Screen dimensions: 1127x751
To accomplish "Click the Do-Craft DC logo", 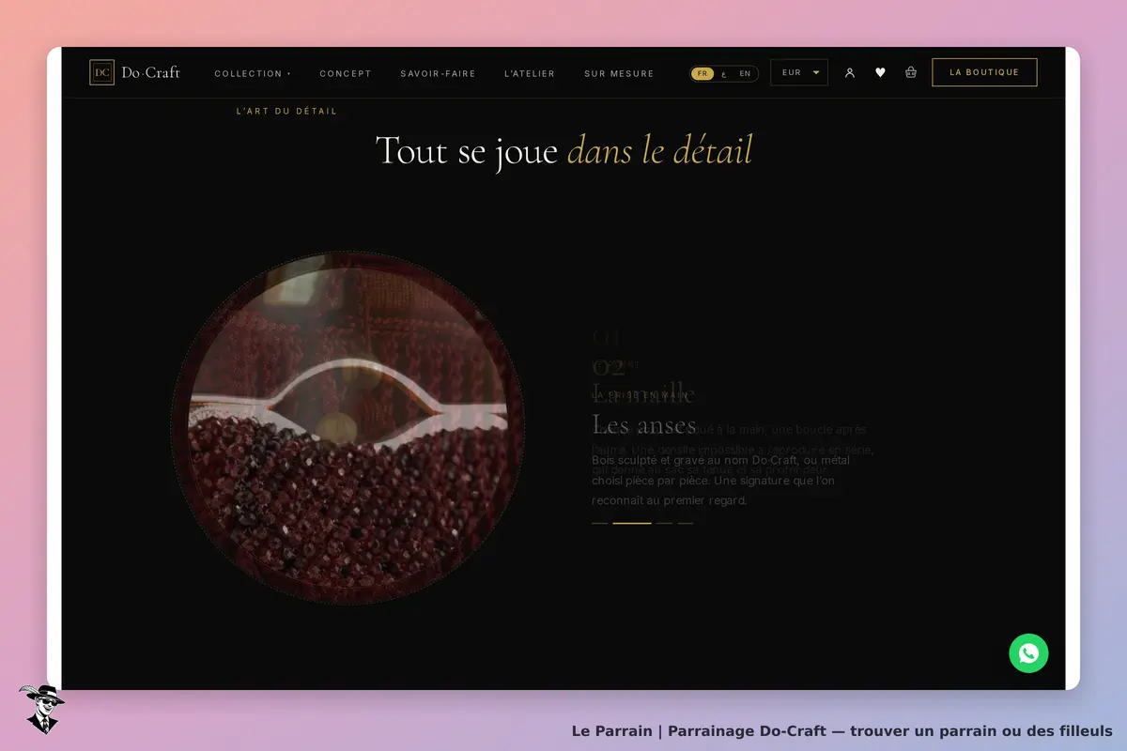I will 134,72.
